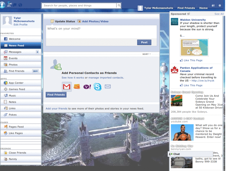Click the Post button
This screenshot has width=228, height=171.
144,42
